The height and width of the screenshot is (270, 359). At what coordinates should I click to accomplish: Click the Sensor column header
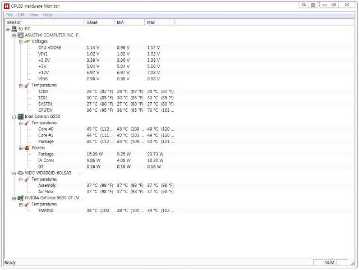coord(44,22)
